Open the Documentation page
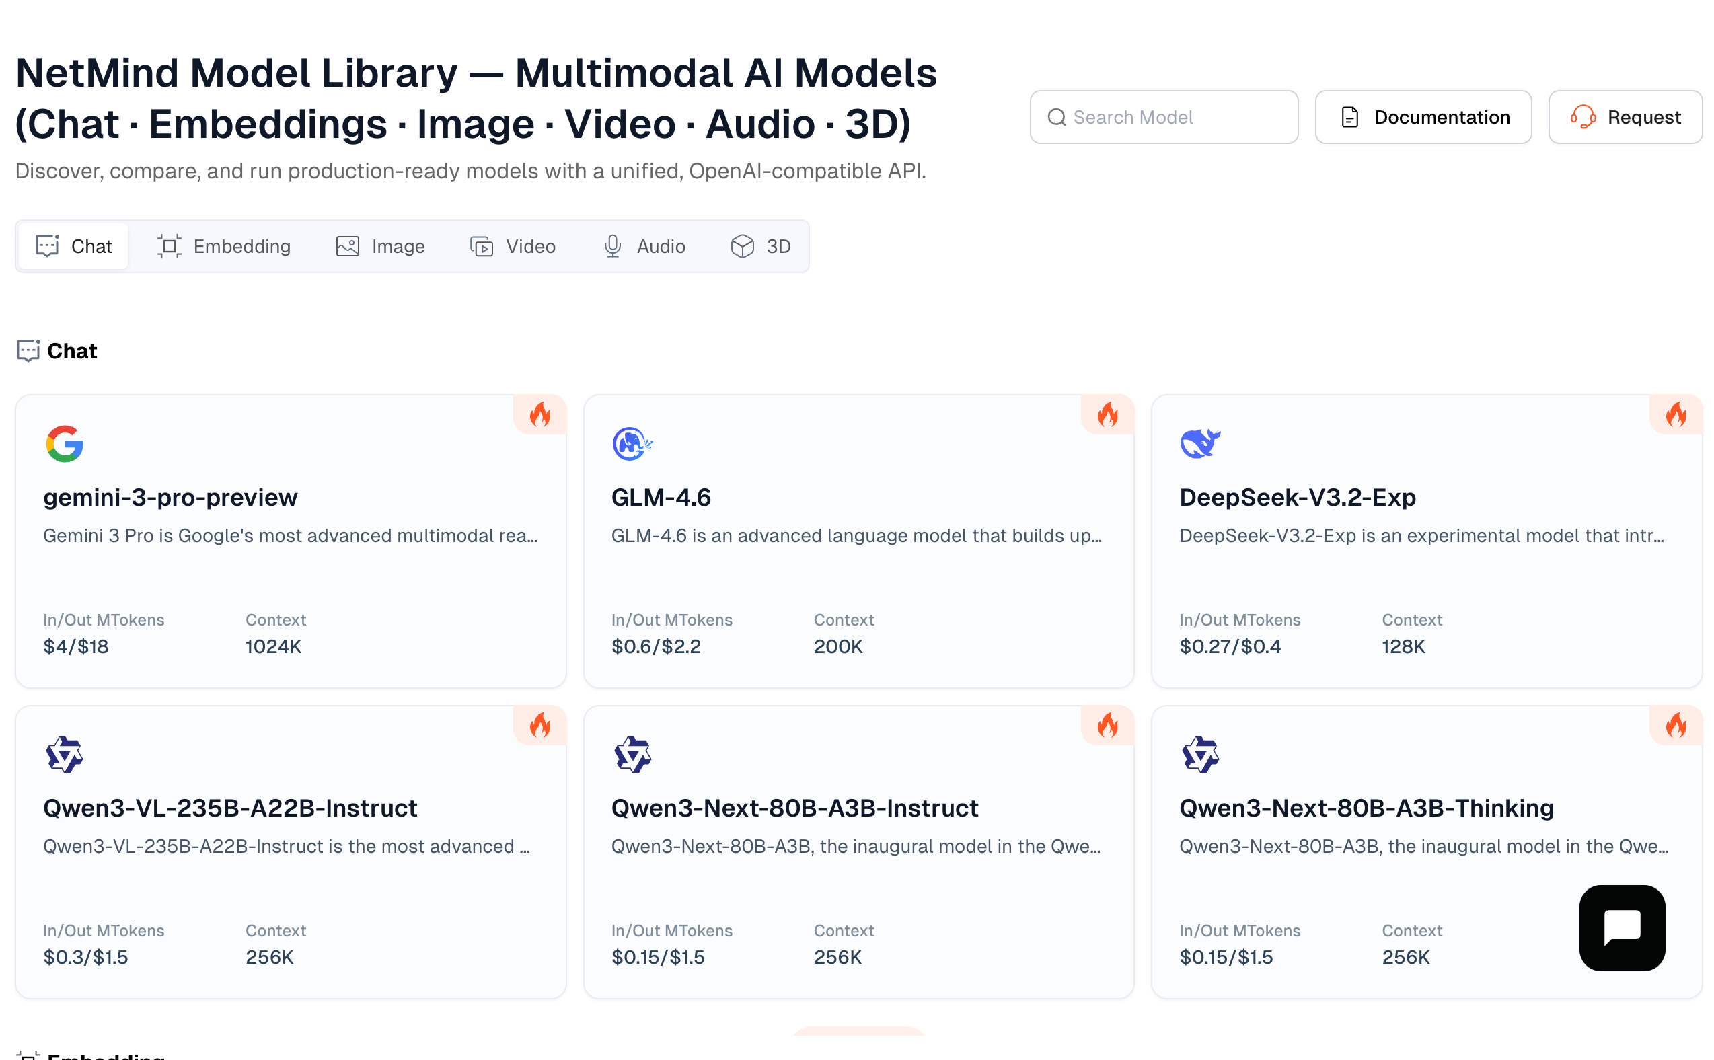Image resolution: width=1714 pixels, height=1060 pixels. [1423, 116]
